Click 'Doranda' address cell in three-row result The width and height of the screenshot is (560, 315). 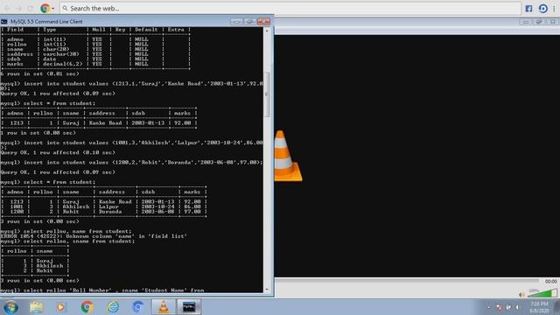click(110, 212)
